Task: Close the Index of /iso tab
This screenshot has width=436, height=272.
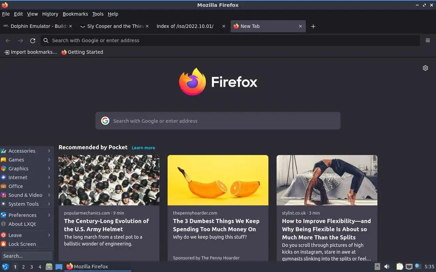Action: (x=224, y=26)
